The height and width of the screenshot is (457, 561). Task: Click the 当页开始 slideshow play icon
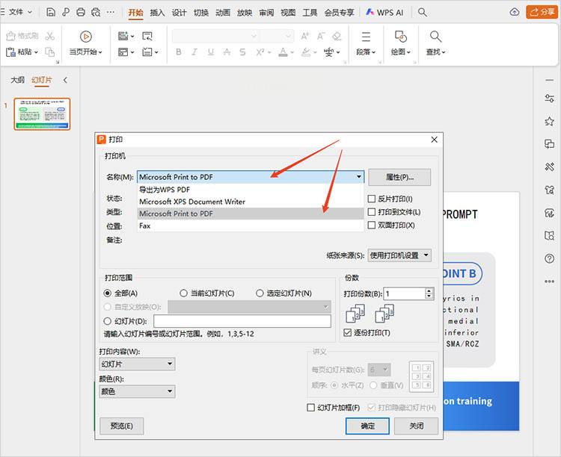tap(85, 37)
